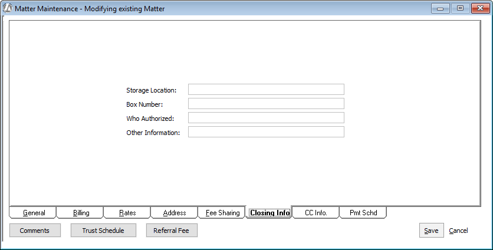
Task: Click the Comments button
Action: [x=35, y=231]
